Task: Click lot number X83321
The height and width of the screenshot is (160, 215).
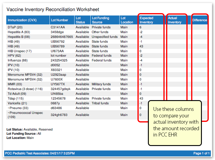Action: pyautogui.click(x=56, y=70)
